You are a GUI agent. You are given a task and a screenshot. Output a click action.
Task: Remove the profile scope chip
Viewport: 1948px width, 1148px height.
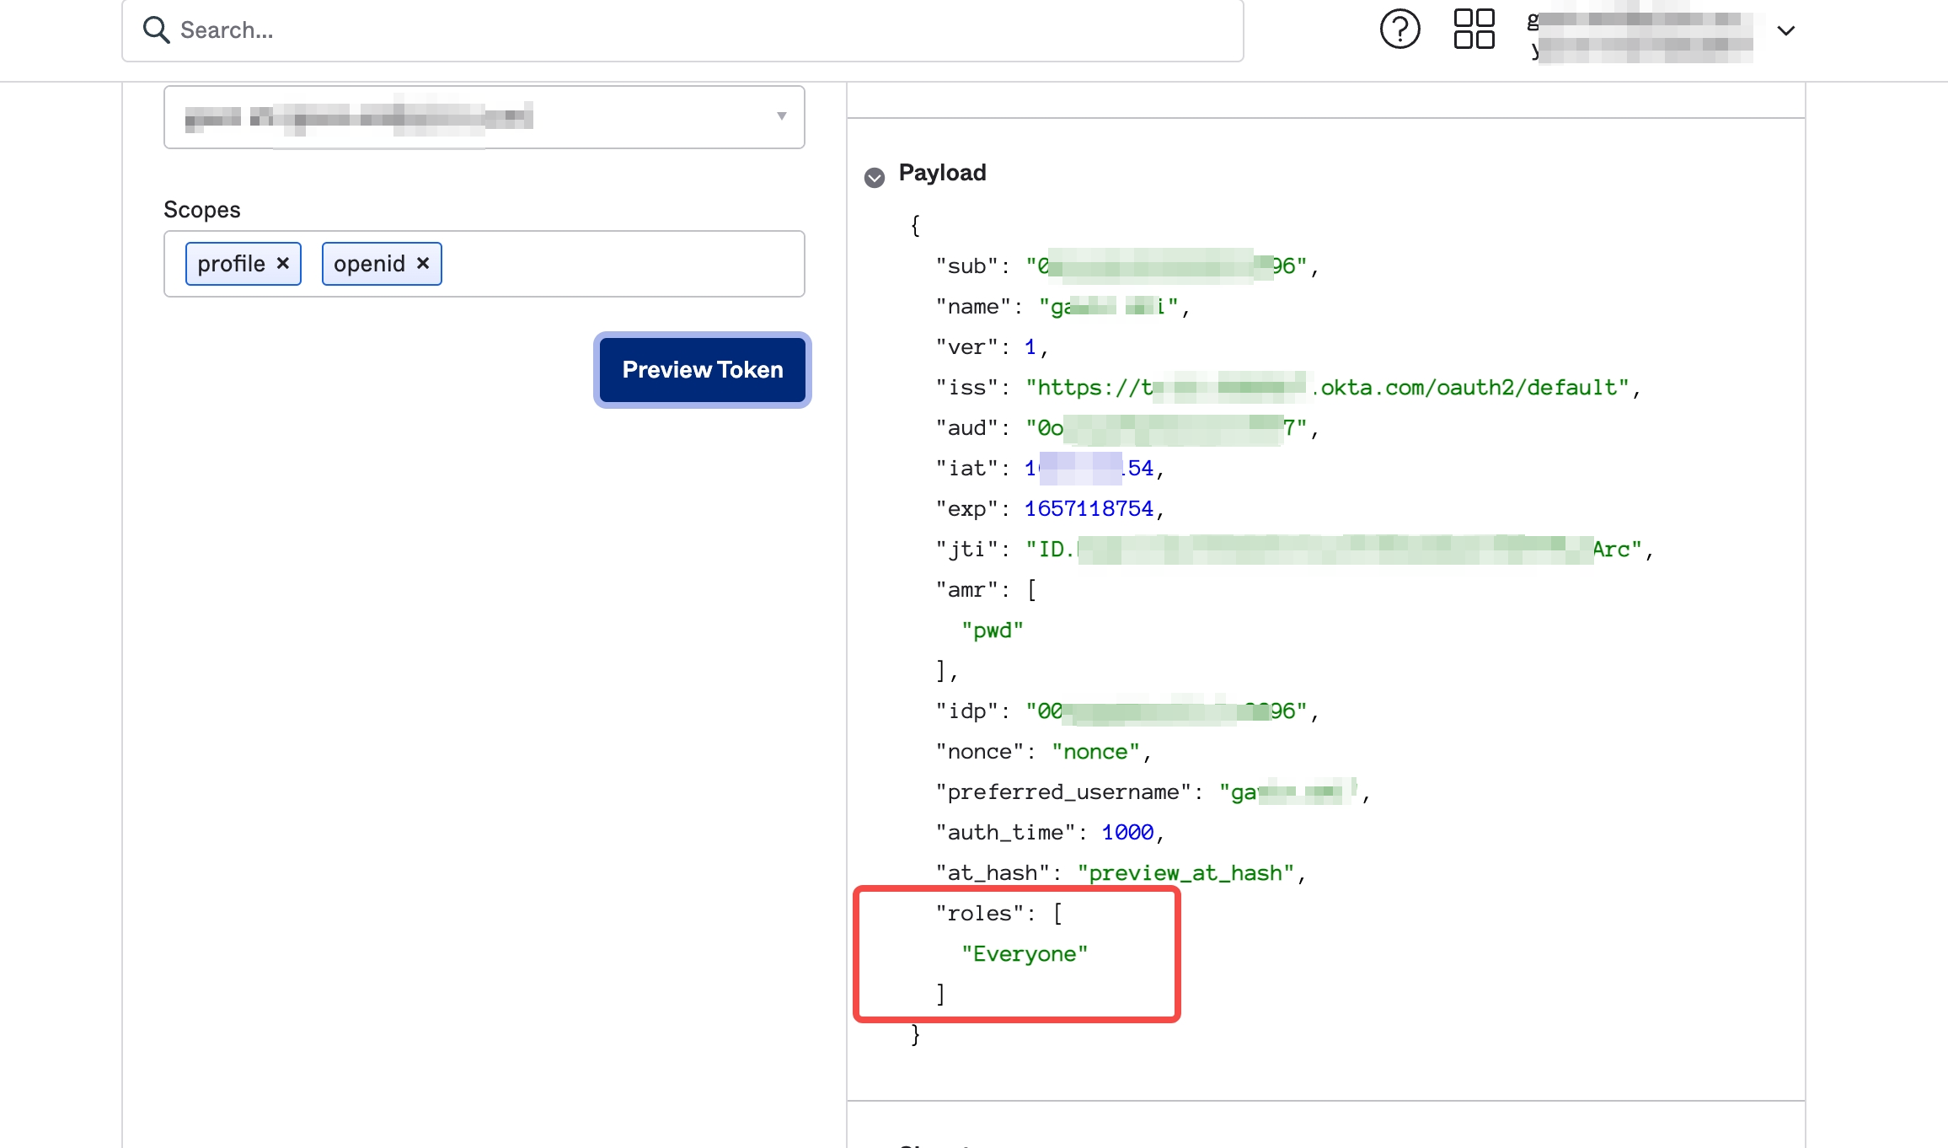(x=283, y=263)
